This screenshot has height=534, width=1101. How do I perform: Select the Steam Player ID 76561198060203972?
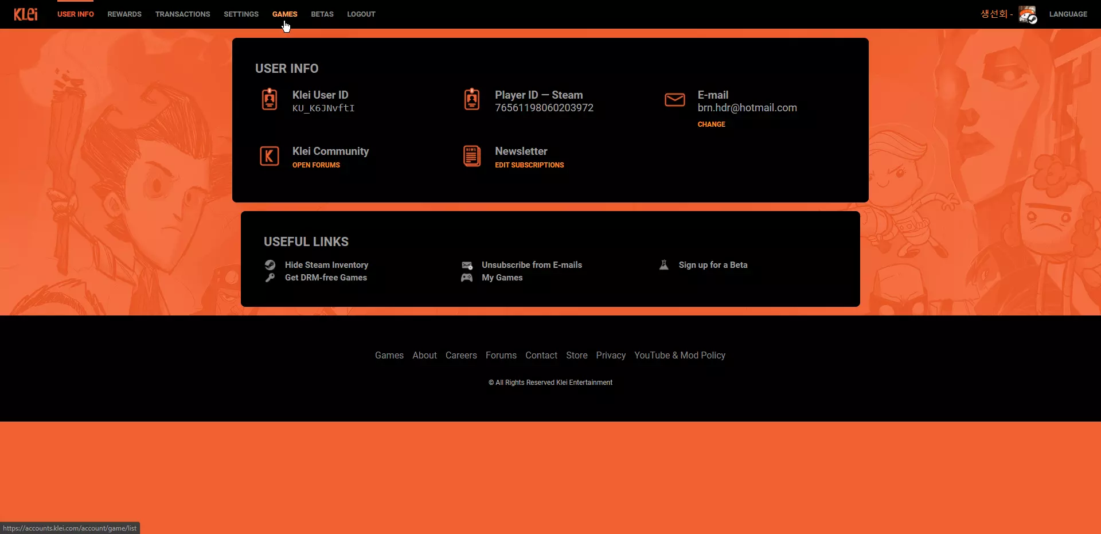point(544,108)
